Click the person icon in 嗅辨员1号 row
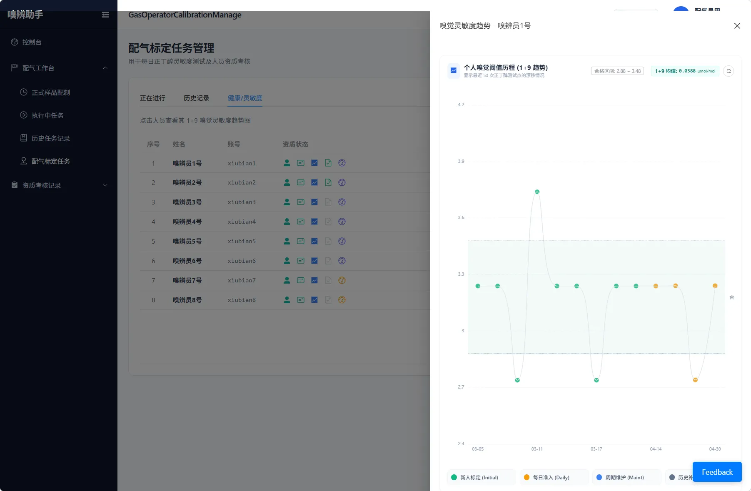The image size is (751, 491). (287, 163)
